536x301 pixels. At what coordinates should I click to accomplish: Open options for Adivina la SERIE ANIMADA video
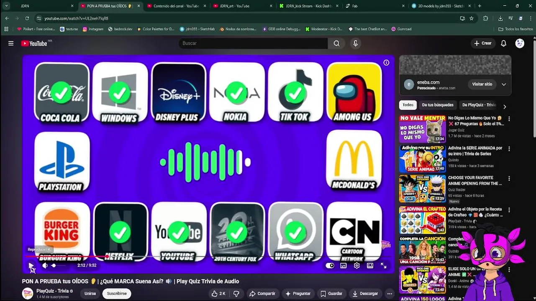point(509,148)
